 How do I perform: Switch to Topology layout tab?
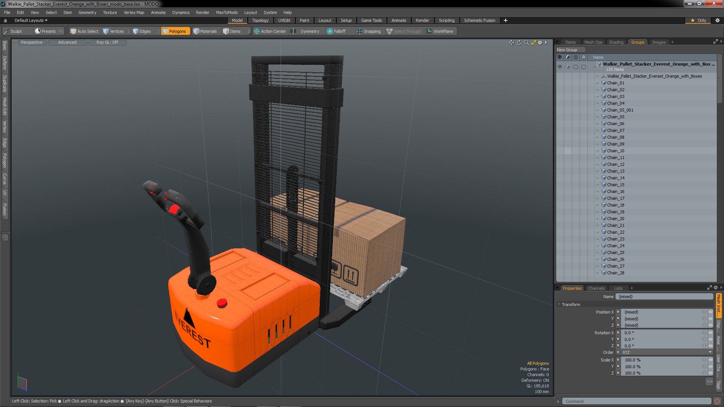pos(260,20)
